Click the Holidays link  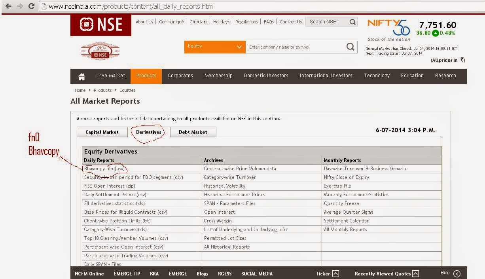[x=222, y=22]
